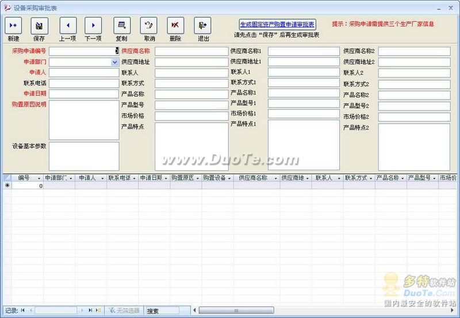The image size is (460, 318).
Task: Click the 设备基本参数 text area
Action: [x=84, y=156]
